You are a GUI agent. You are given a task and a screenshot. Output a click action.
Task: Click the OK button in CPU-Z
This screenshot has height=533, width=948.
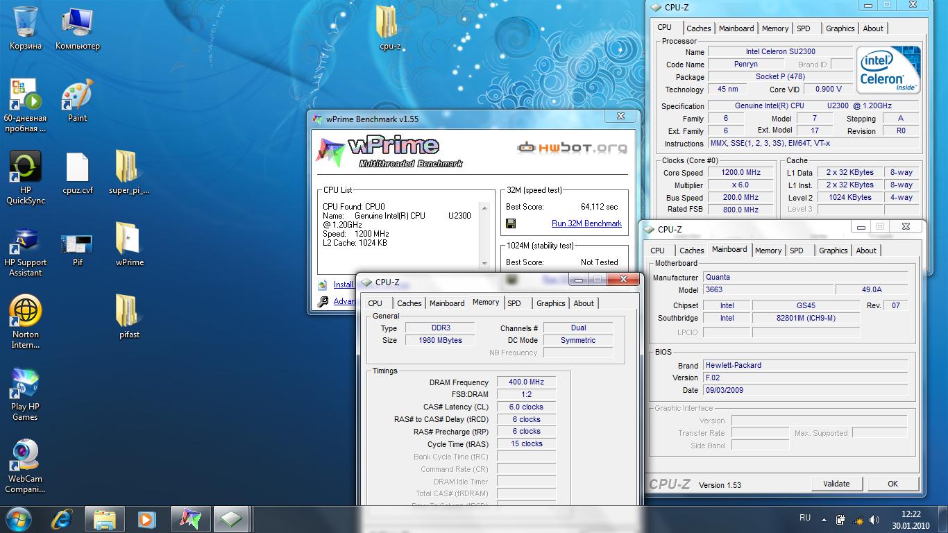(892, 484)
